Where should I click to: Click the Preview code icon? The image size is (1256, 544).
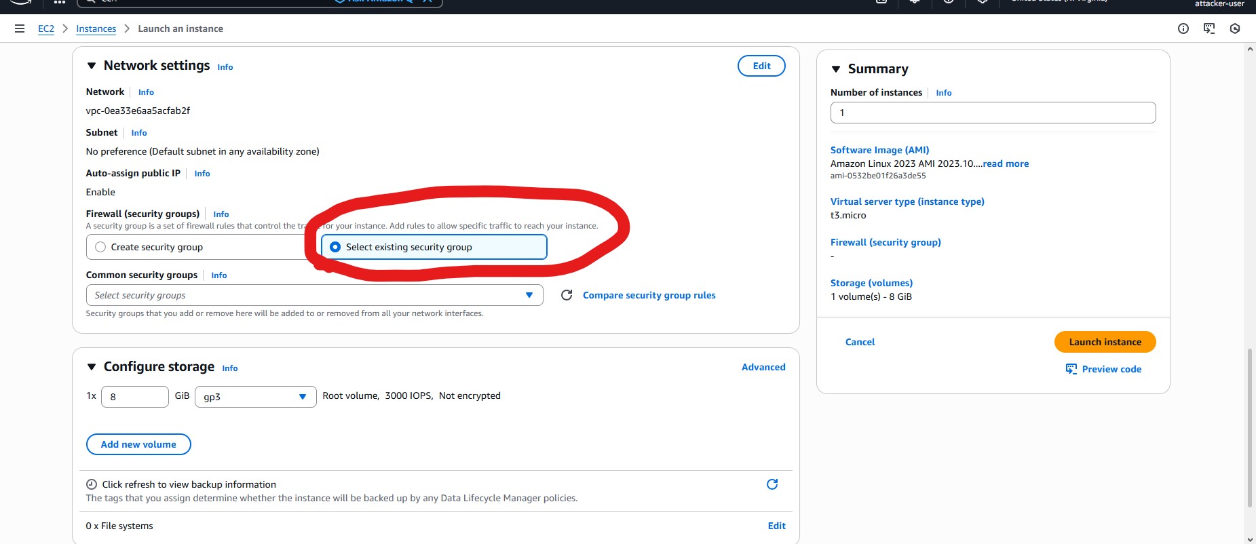1071,369
